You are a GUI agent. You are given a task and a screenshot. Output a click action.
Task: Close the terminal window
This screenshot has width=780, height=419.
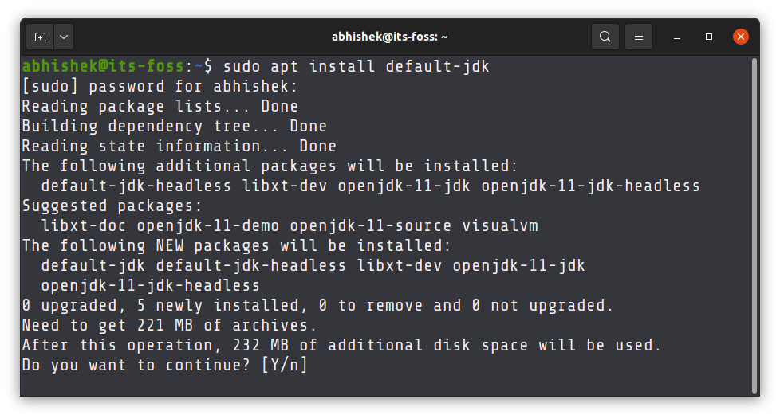(741, 37)
